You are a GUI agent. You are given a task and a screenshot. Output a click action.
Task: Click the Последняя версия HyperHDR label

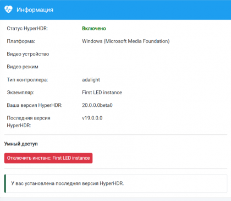coord(29,122)
